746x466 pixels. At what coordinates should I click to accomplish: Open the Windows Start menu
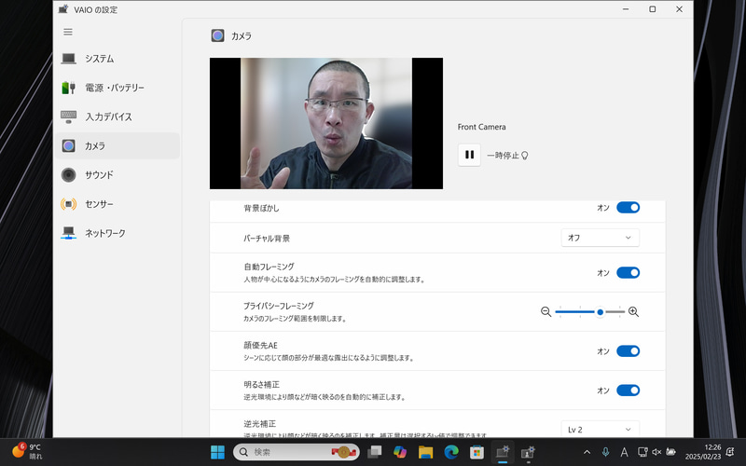pyautogui.click(x=217, y=452)
